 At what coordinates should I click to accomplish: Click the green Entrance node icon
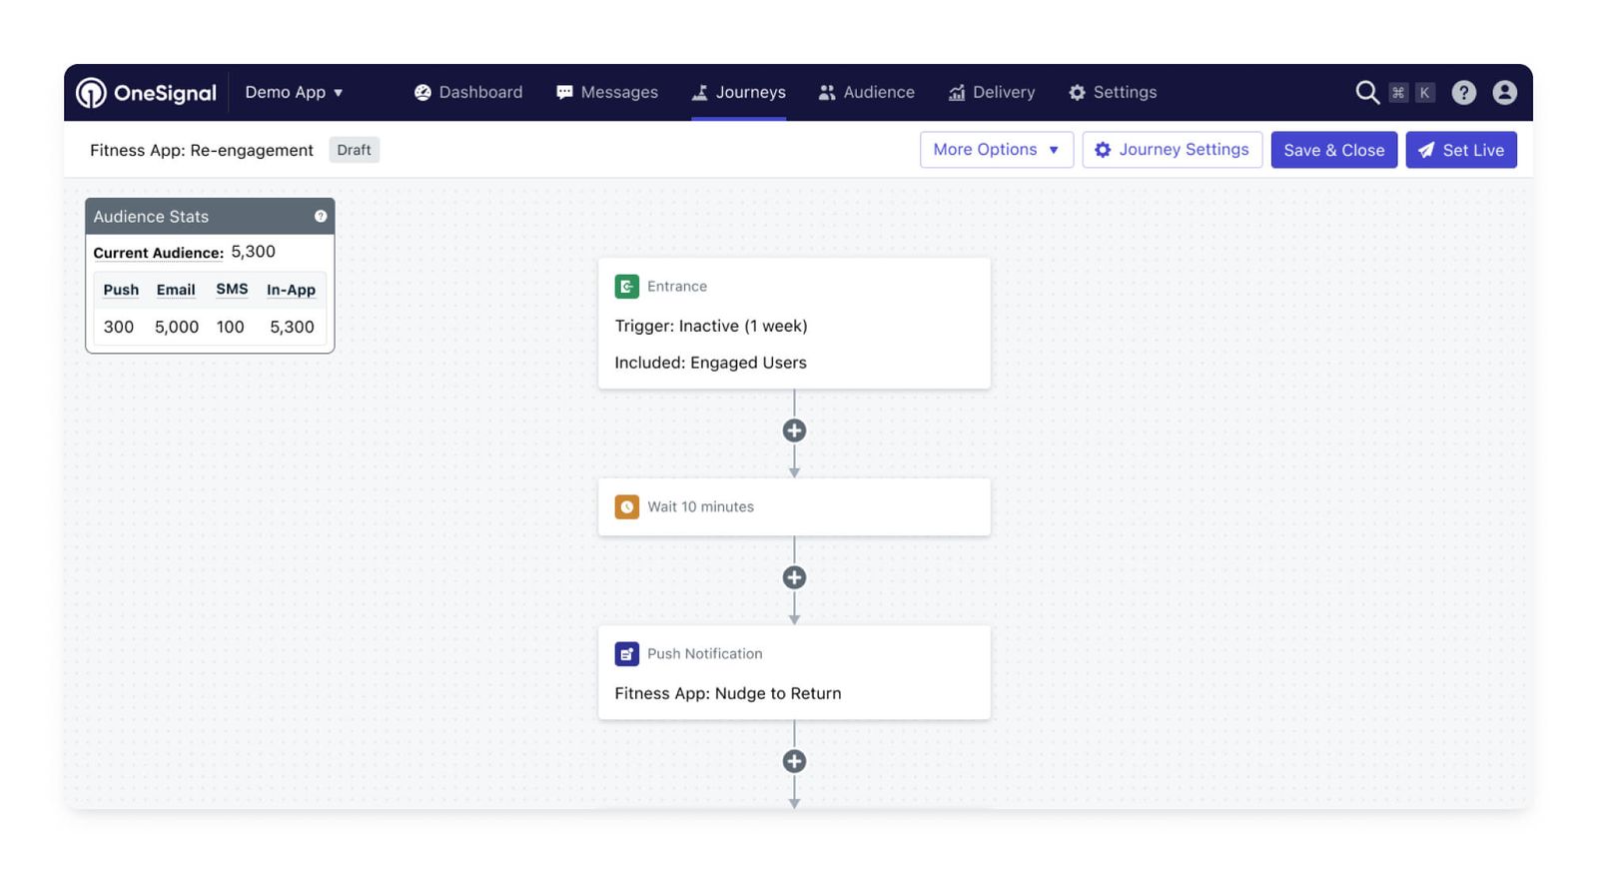626,287
